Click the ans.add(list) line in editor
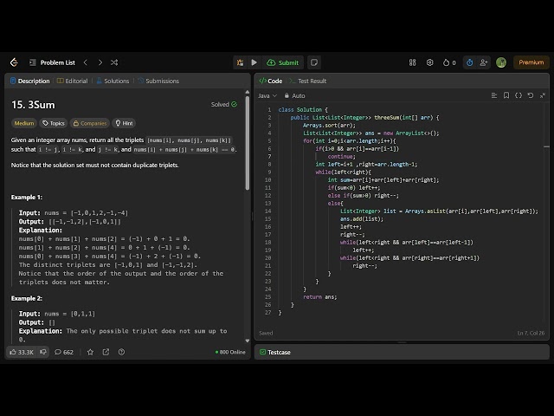554x416 pixels. (362, 219)
